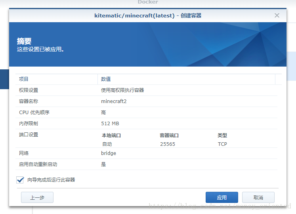This screenshot has width=296, height=214.
Task: Click the 取消 cancel button
Action: click(258, 198)
